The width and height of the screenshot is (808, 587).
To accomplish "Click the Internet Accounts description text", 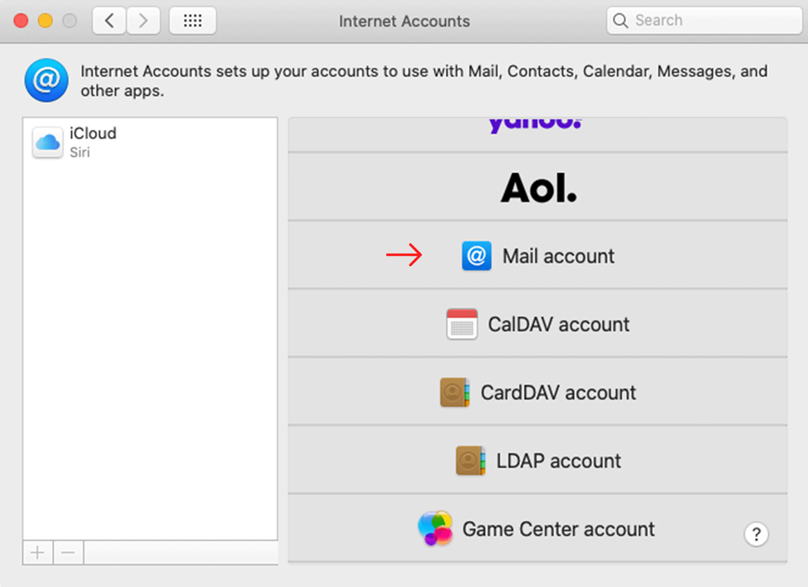I will tap(424, 81).
